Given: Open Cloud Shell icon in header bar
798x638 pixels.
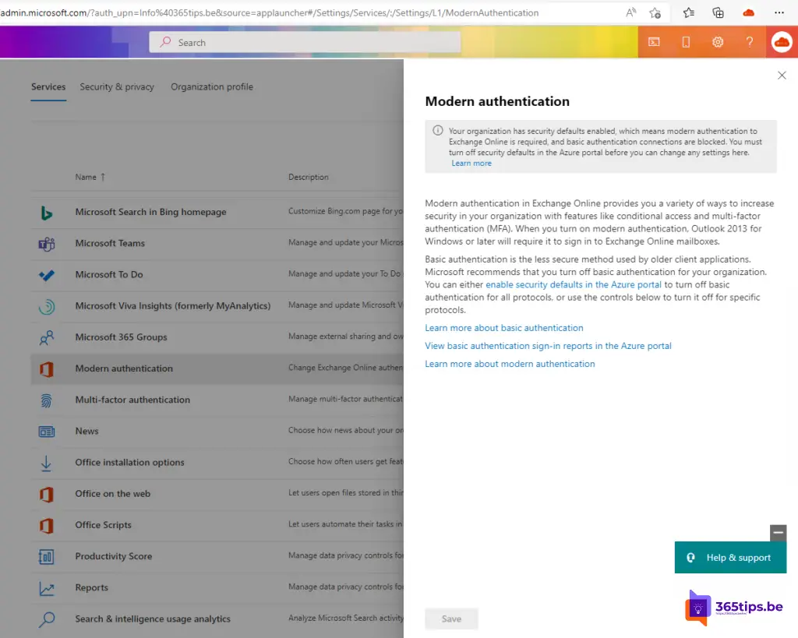Looking at the screenshot, I should click(x=654, y=42).
